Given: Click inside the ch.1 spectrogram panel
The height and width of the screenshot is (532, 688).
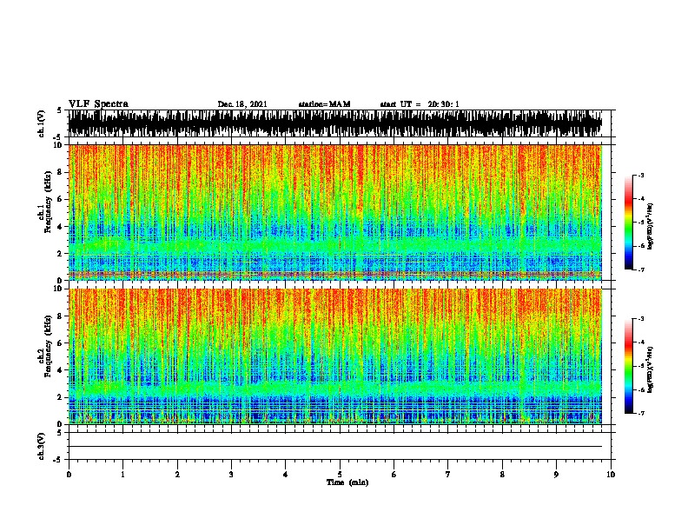Looking at the screenshot, I should tap(335, 212).
